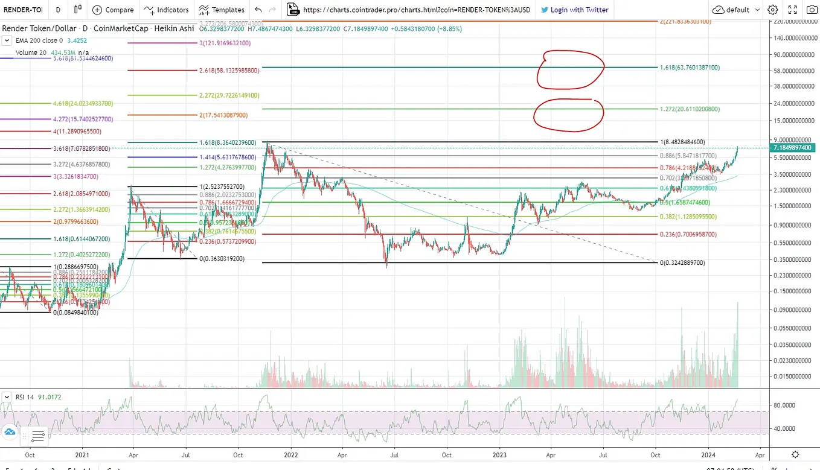Select the 1(8.4828484600) Fibonacci level
The image size is (820, 470).
pos(682,142)
